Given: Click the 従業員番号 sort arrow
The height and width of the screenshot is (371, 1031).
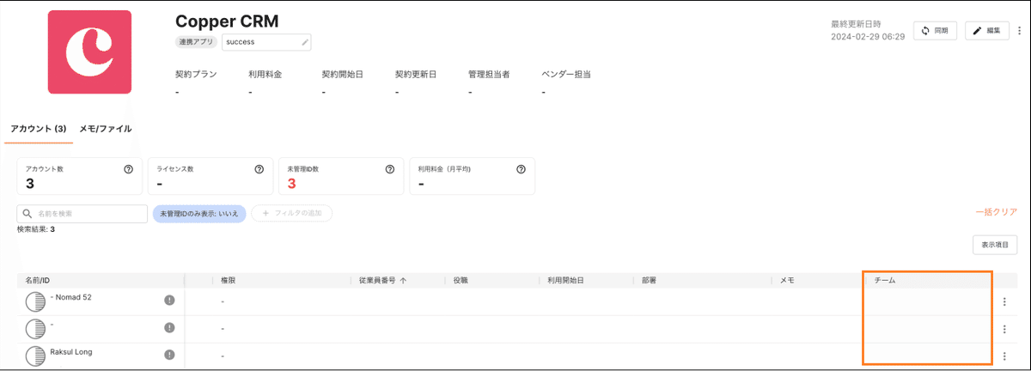Looking at the screenshot, I should pyautogui.click(x=403, y=280).
